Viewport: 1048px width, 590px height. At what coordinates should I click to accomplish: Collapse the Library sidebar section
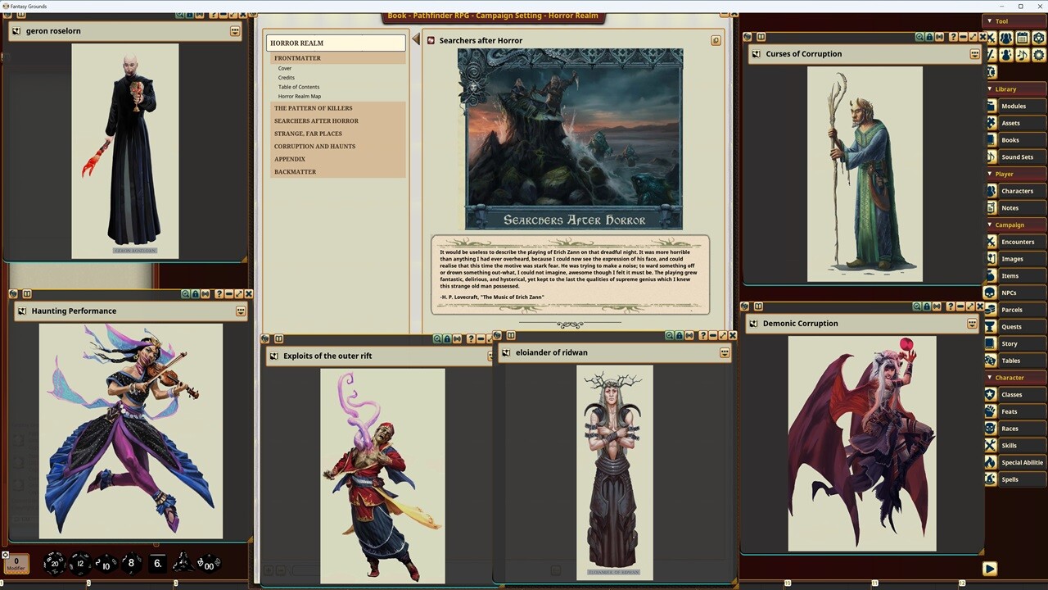pyautogui.click(x=990, y=88)
